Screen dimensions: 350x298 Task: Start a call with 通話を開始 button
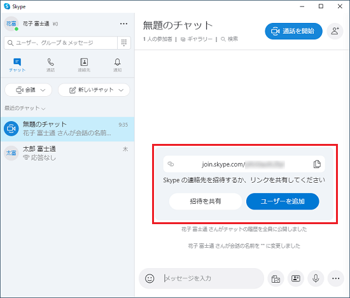(x=293, y=31)
